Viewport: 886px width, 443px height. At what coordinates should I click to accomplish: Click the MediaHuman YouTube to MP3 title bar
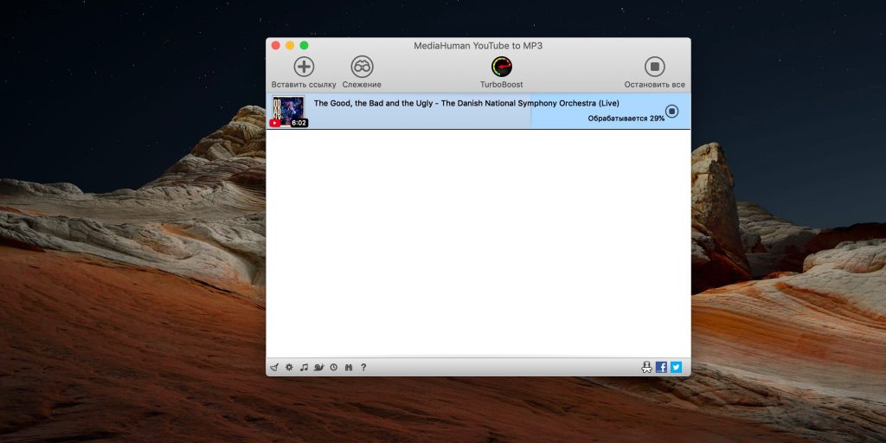coord(478,46)
